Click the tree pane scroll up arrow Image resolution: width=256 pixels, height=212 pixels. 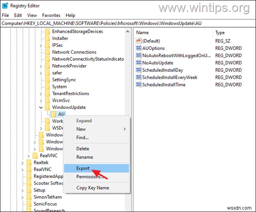click(x=128, y=32)
